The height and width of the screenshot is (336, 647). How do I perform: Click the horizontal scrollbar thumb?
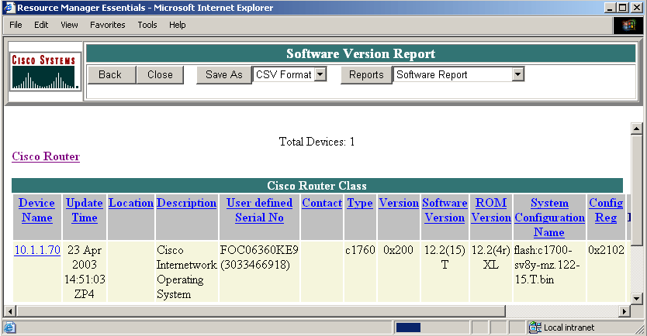pos(261,311)
